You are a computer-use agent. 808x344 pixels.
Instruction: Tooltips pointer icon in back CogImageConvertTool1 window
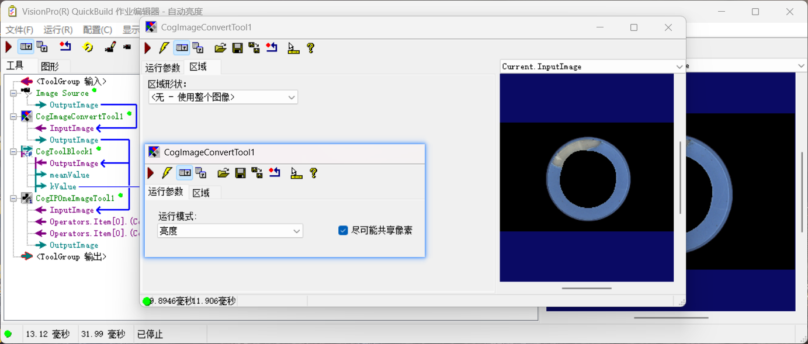293,48
